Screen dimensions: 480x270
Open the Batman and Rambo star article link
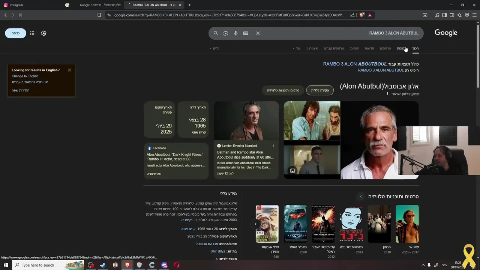pos(246,155)
